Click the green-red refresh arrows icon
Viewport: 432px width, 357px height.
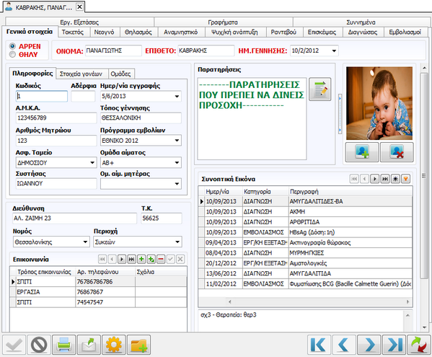[418, 344]
